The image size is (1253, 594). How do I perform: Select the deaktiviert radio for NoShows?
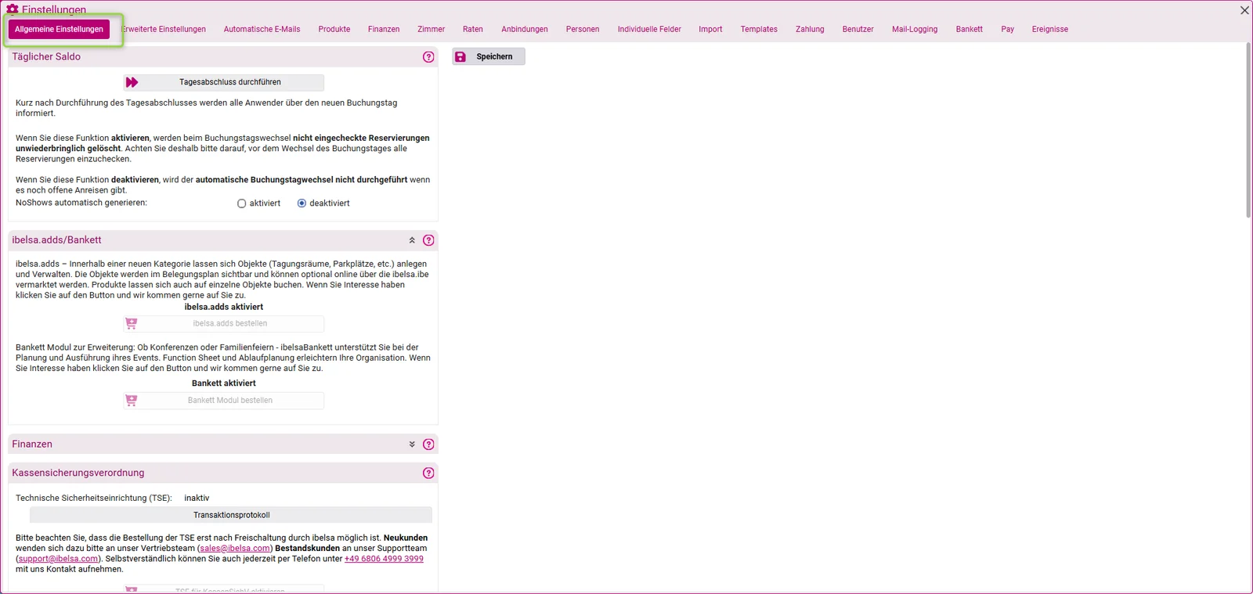click(x=302, y=203)
